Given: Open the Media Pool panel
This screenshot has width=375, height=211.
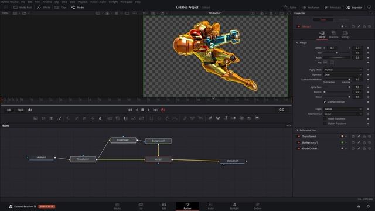Looking at the screenshot, I should (23, 8).
